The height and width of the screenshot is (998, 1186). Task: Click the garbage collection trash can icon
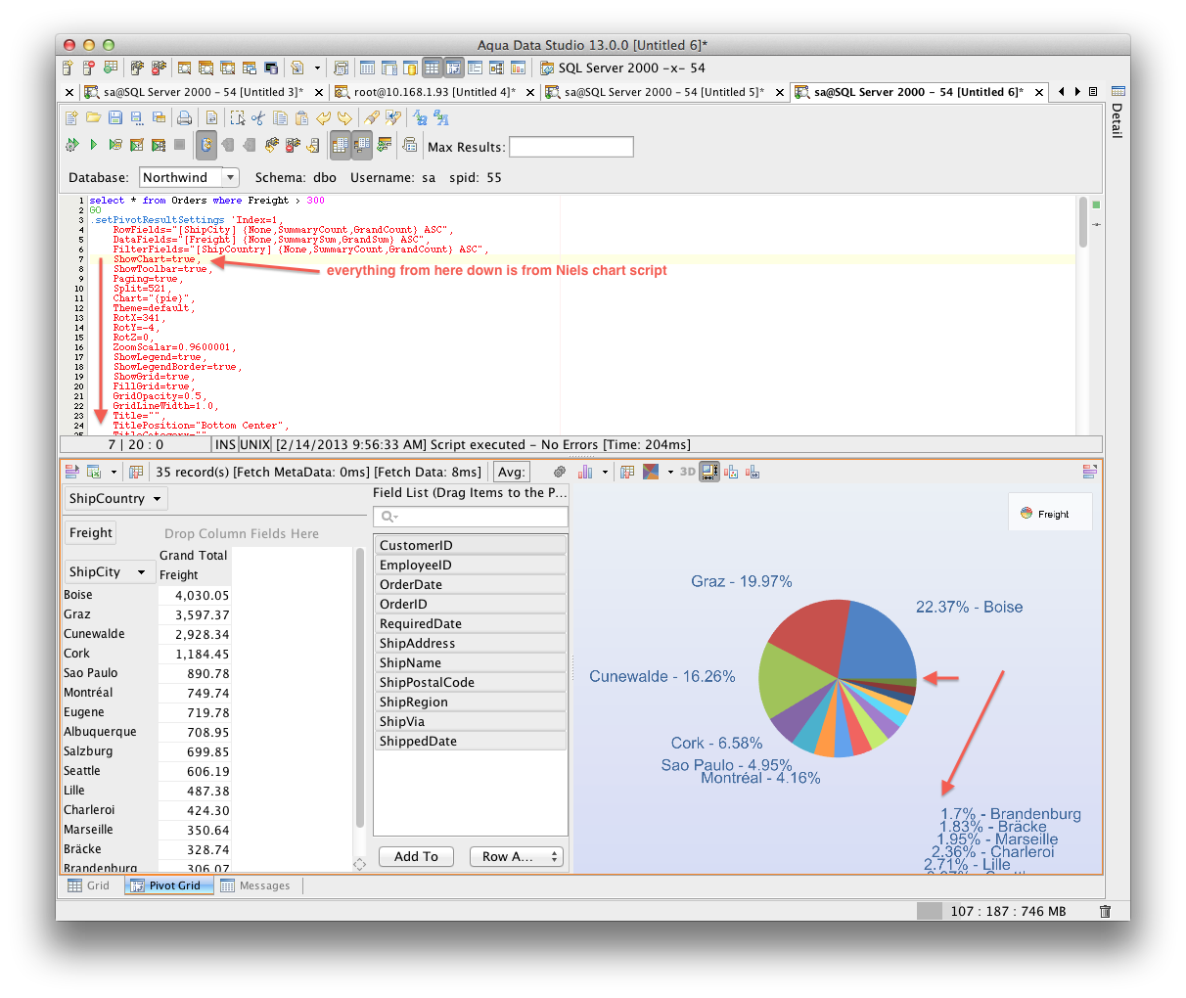tap(1105, 911)
